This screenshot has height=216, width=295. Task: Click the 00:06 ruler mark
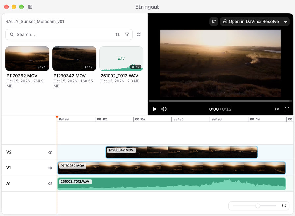[178, 119]
